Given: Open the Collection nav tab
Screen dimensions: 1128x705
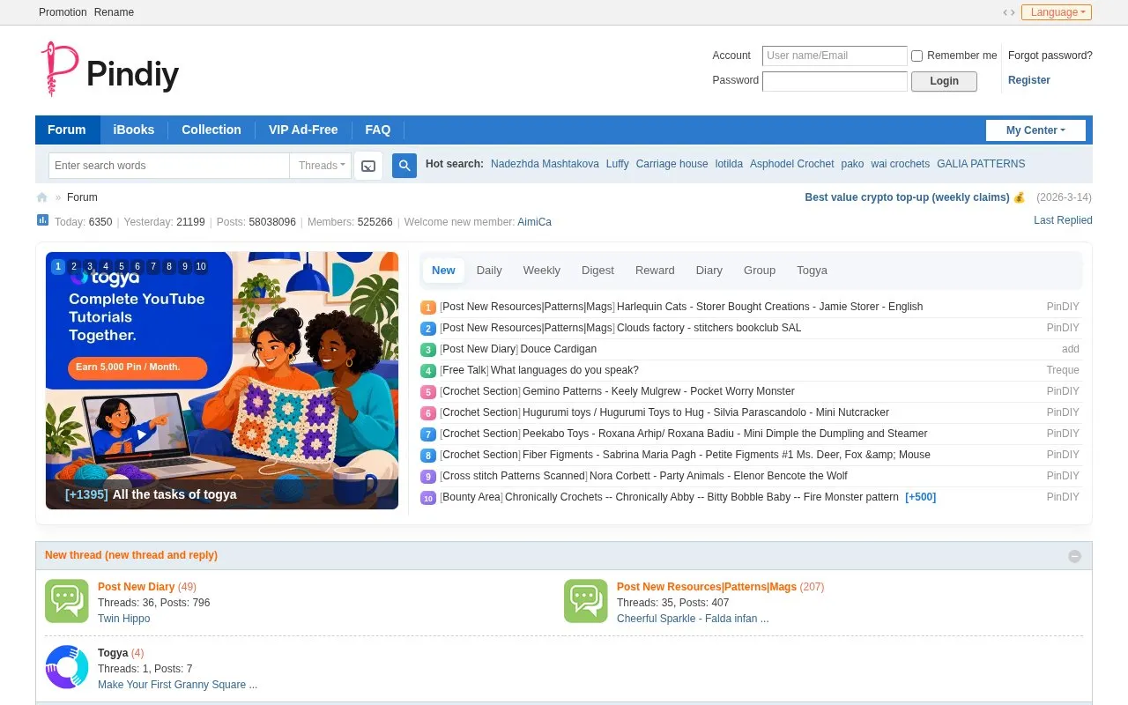Looking at the screenshot, I should 211,130.
